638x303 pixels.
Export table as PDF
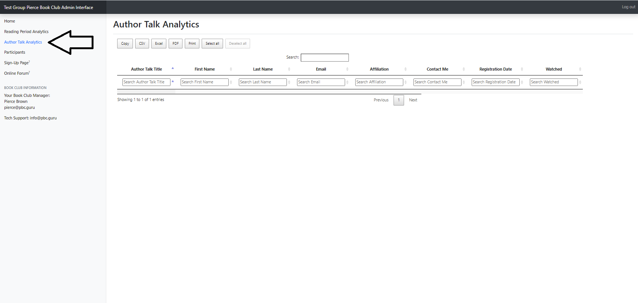coord(175,44)
